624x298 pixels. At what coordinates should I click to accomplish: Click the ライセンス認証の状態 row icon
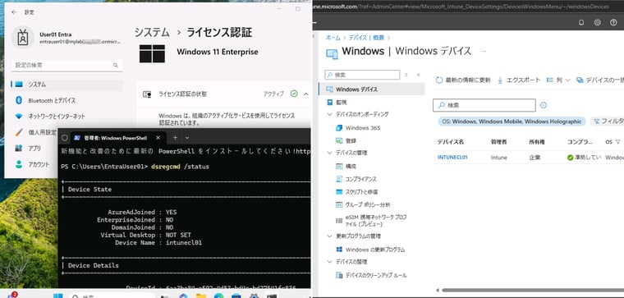(x=147, y=94)
